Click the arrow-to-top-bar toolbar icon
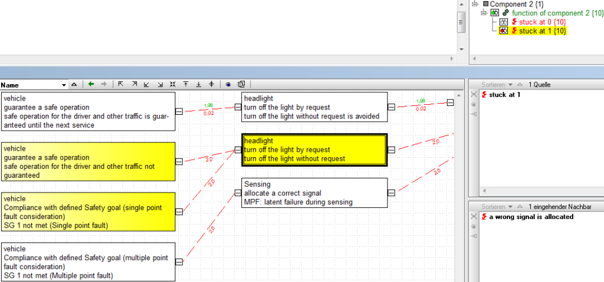The image size is (604, 282). [x=186, y=85]
